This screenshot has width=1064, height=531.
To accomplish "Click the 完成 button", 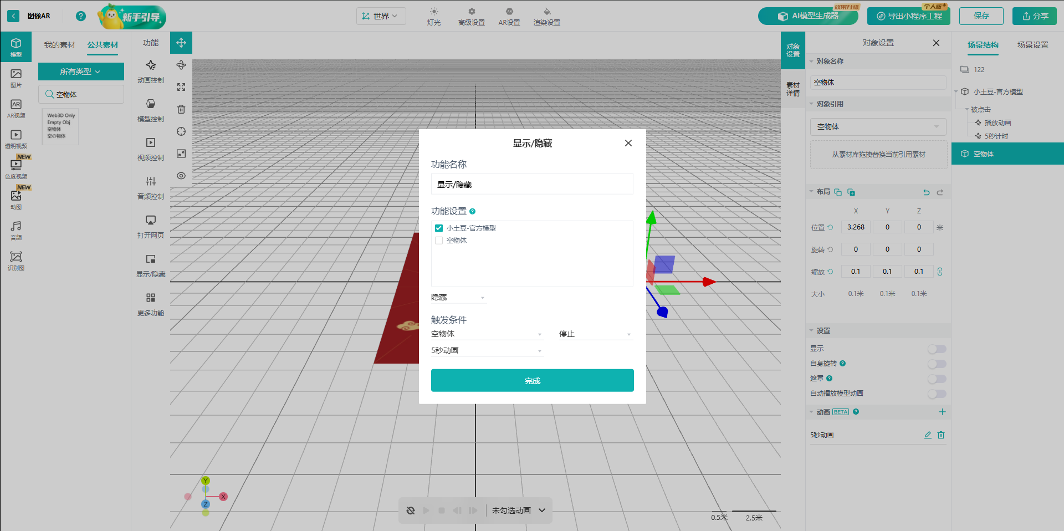I will (532, 381).
